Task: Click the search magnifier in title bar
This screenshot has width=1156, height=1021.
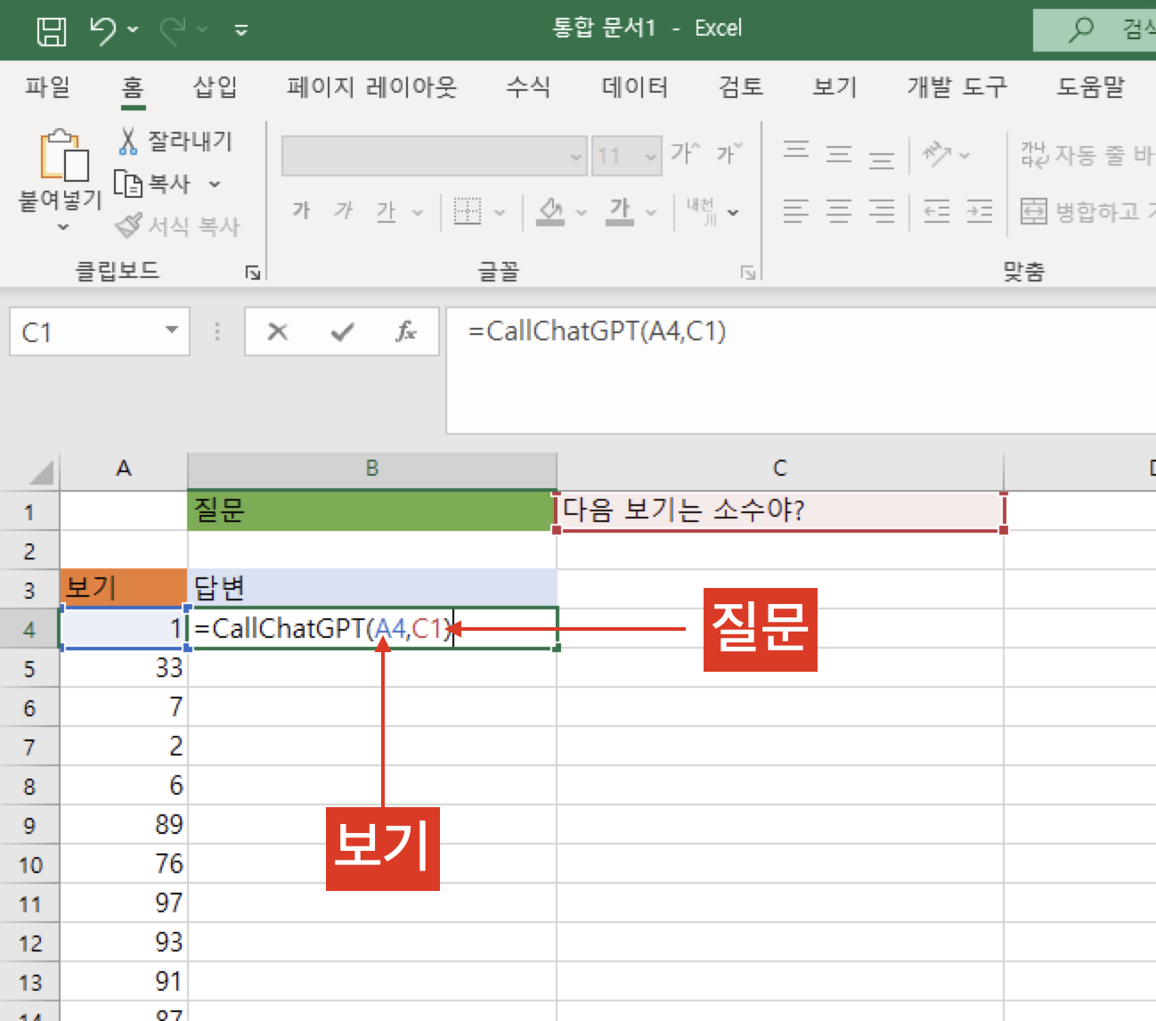Action: (x=1081, y=29)
